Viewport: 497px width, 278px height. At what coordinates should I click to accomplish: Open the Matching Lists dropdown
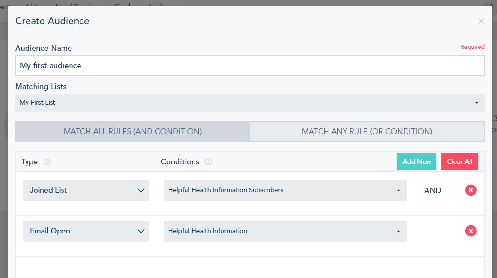[x=249, y=103]
